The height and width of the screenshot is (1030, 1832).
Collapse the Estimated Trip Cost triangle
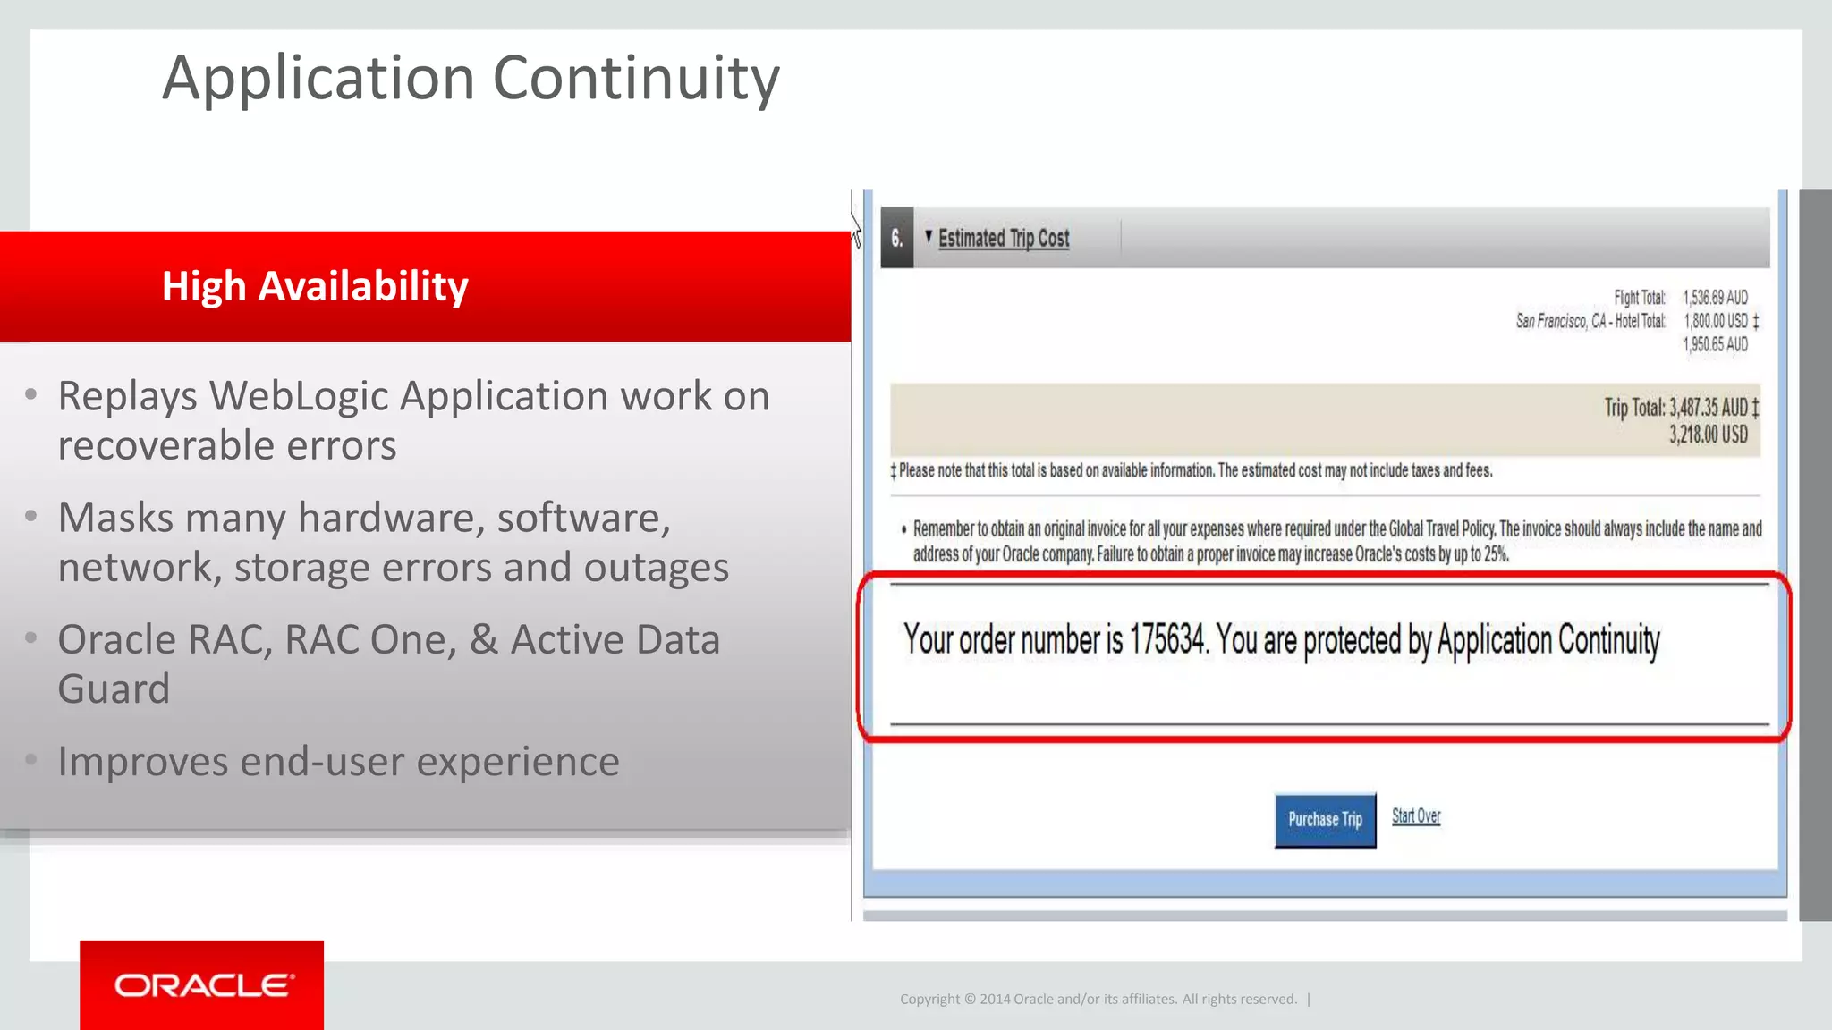point(929,237)
